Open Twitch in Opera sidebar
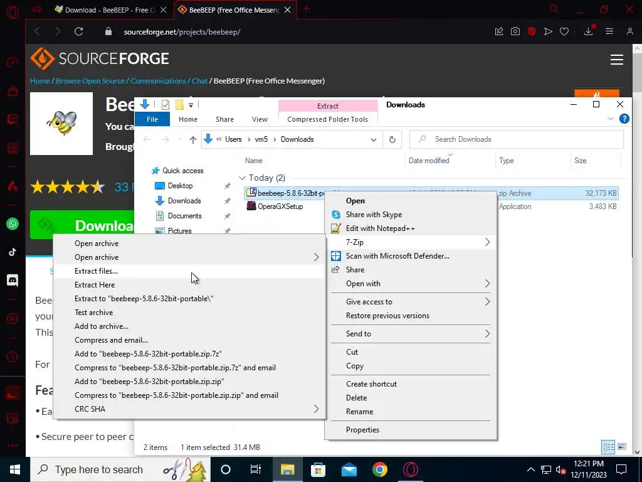This screenshot has height=482, width=642. [13, 119]
